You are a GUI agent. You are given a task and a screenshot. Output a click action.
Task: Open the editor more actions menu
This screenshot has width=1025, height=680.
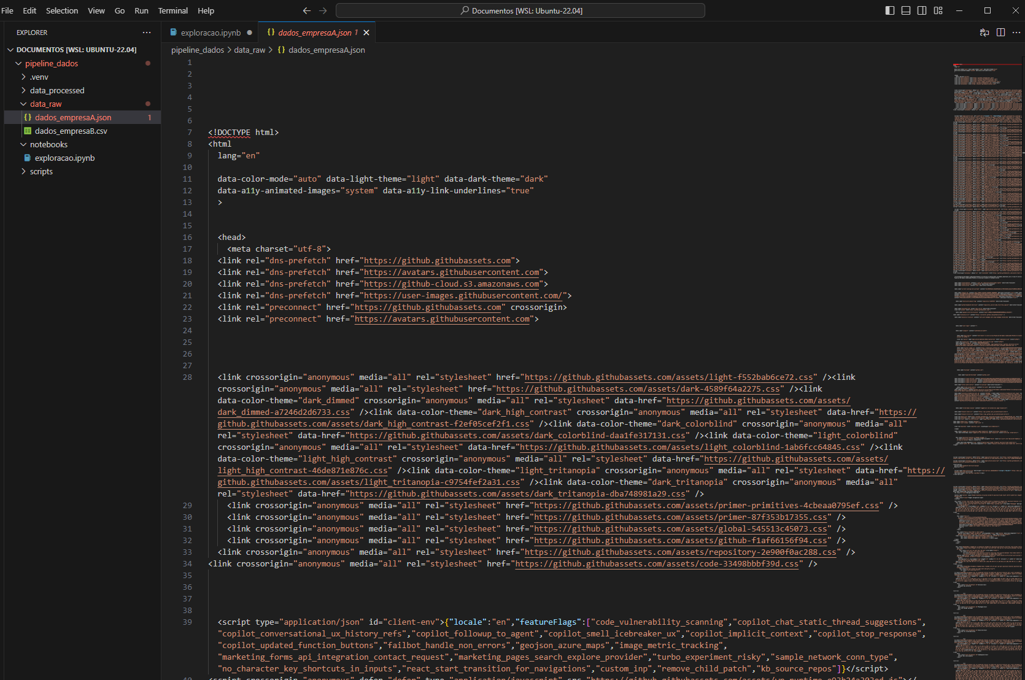pos(1016,33)
